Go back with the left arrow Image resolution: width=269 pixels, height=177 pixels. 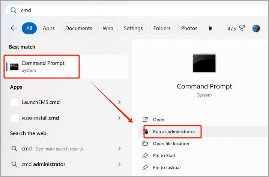click(14, 28)
